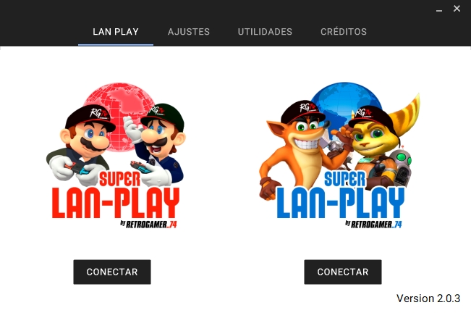This screenshot has width=471, height=334.
Task: Close the Super LAN-Play window
Action: [x=457, y=9]
